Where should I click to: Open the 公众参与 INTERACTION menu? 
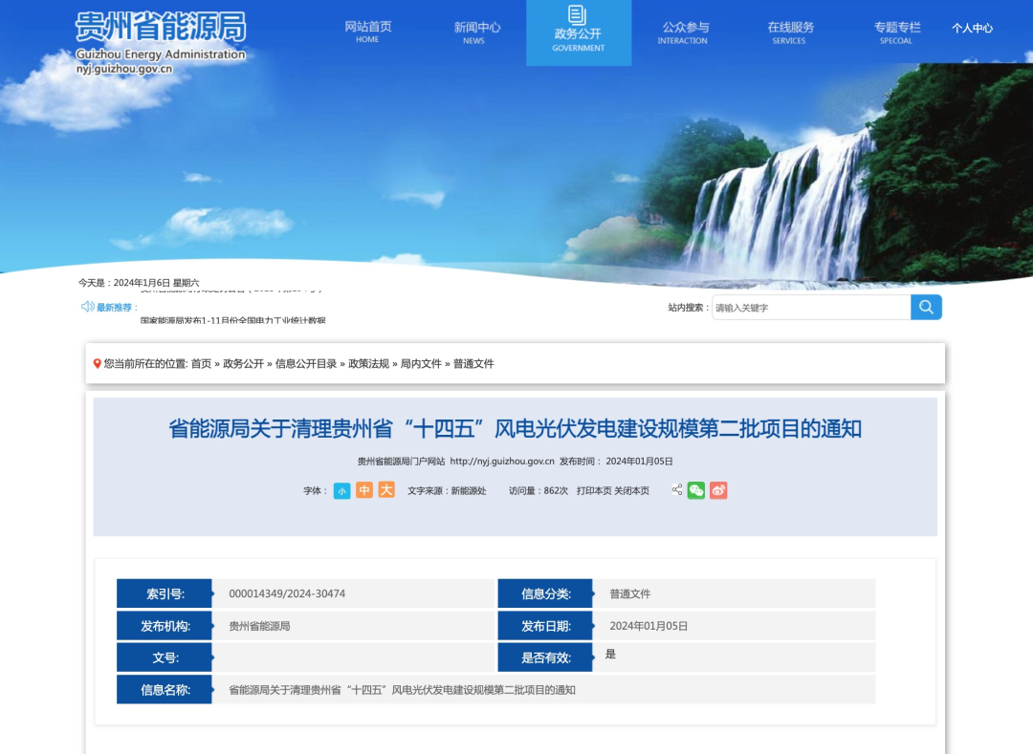pos(685,32)
